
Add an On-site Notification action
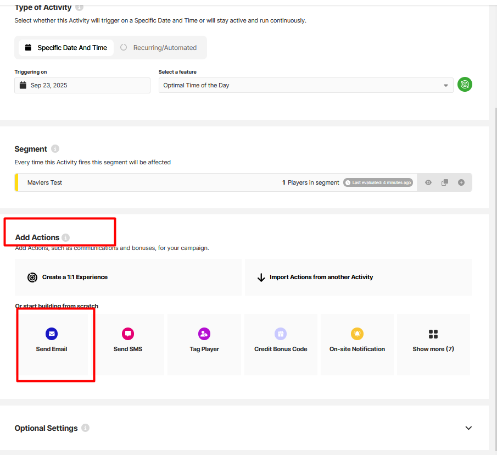pos(357,343)
